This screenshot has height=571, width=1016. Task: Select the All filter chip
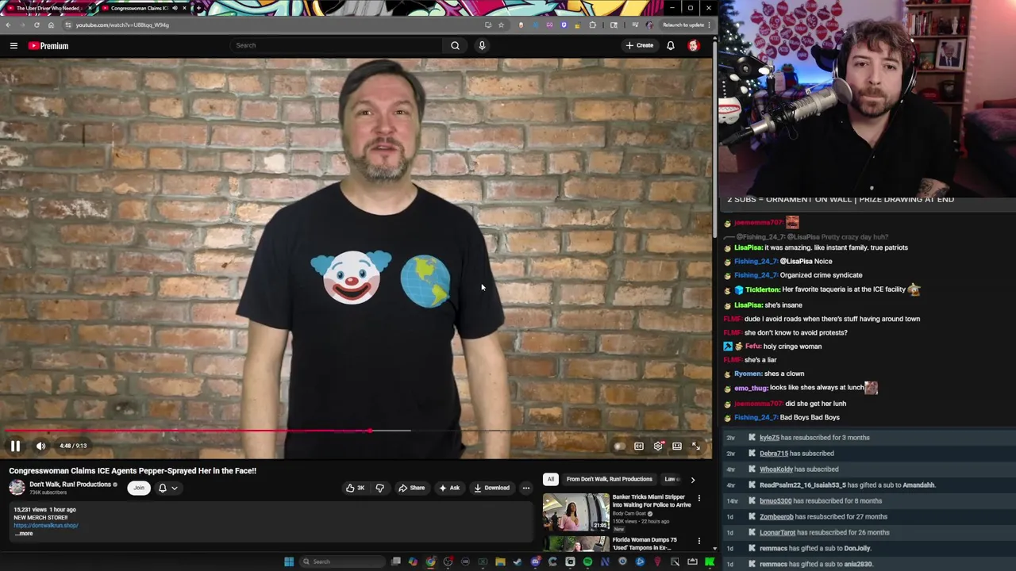[550, 479]
